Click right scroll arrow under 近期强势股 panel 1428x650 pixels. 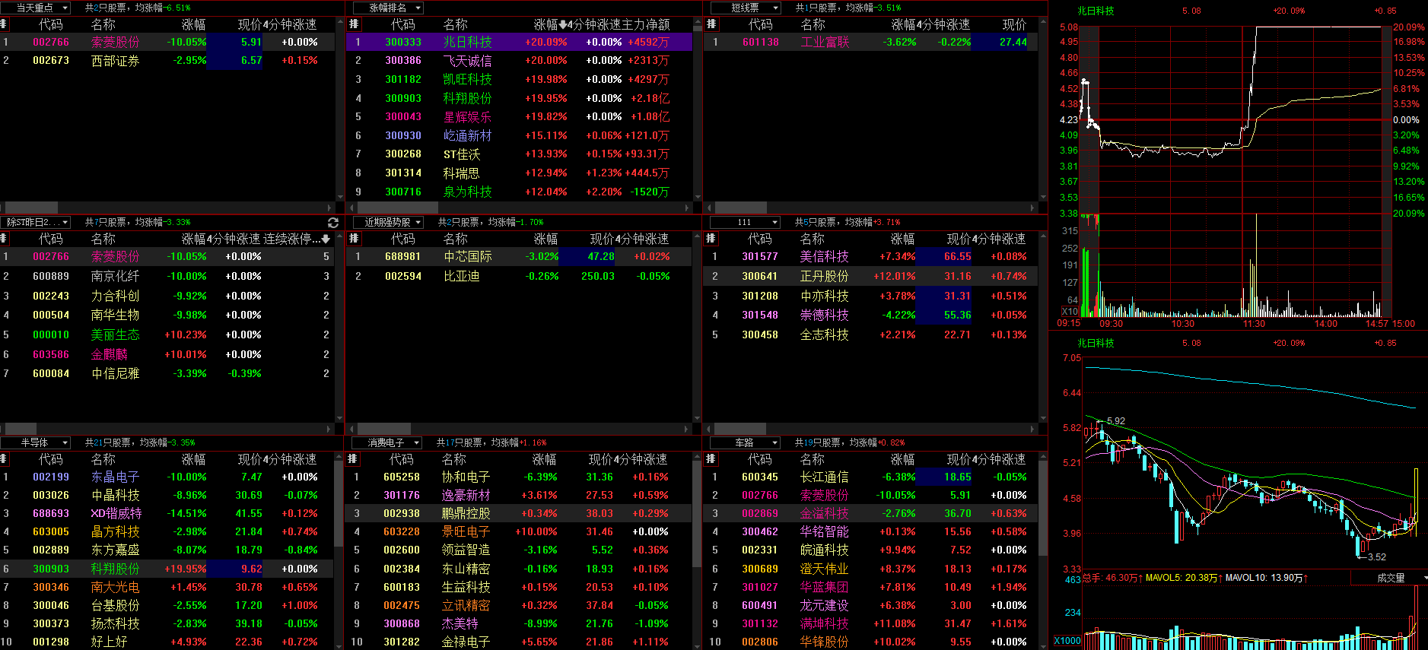tap(687, 429)
